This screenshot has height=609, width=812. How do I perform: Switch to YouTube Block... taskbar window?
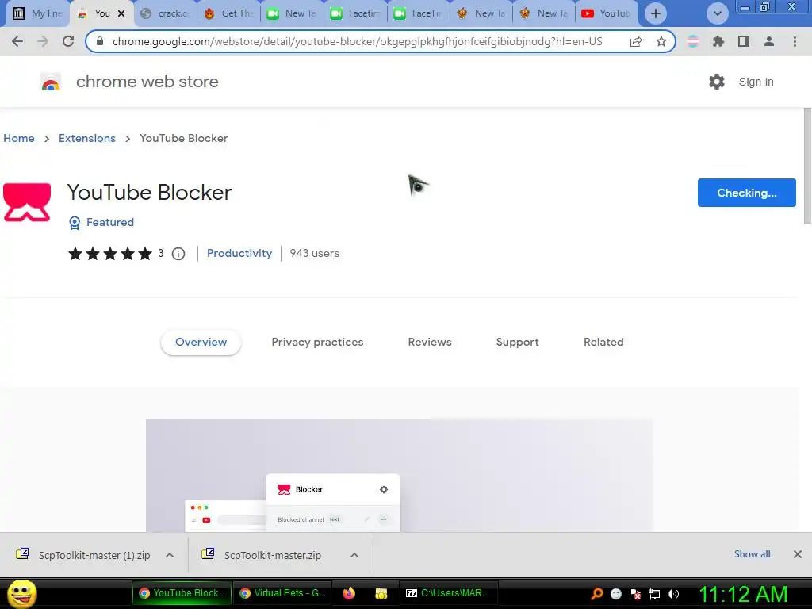click(x=182, y=593)
